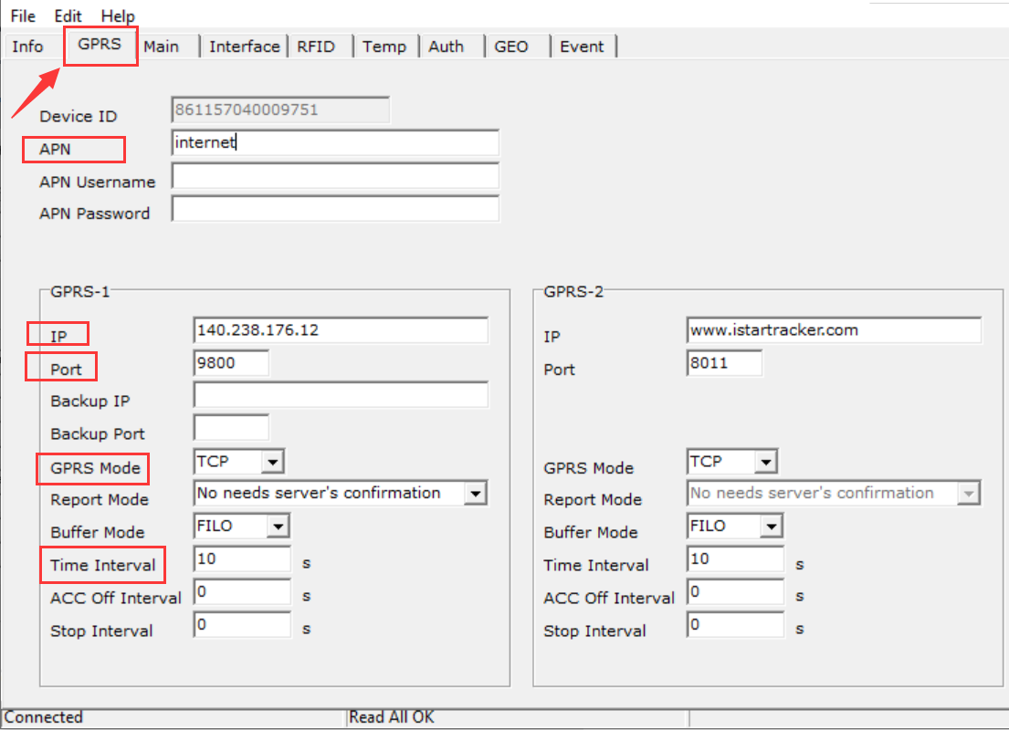Click the APN input field
1009x730 pixels.
[335, 143]
